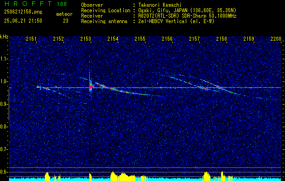285x181 pixels.
Task: Click the 1.1 kHz frequency label
Action: [4, 59]
